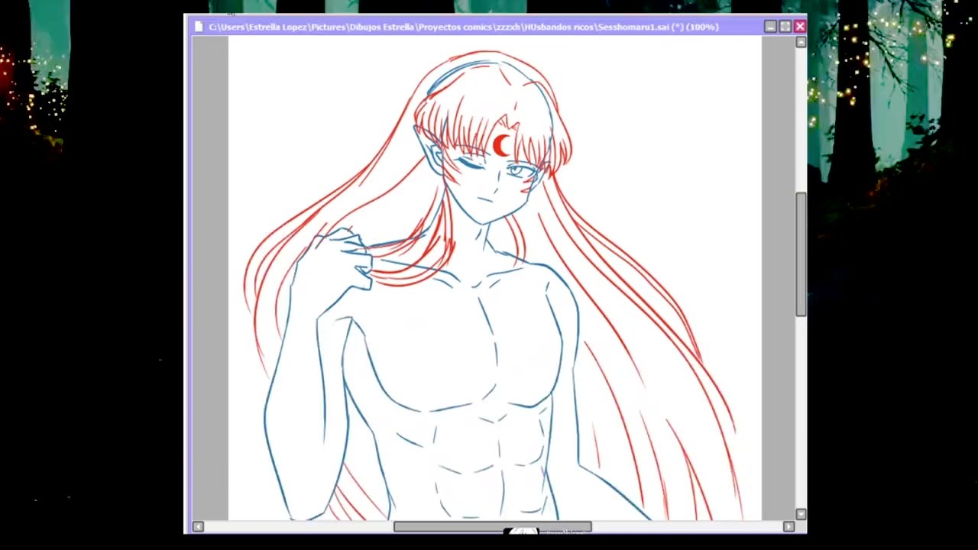Viewport: 978px width, 550px height.
Task: Click the red crescent moon on the forehead
Action: click(x=501, y=145)
